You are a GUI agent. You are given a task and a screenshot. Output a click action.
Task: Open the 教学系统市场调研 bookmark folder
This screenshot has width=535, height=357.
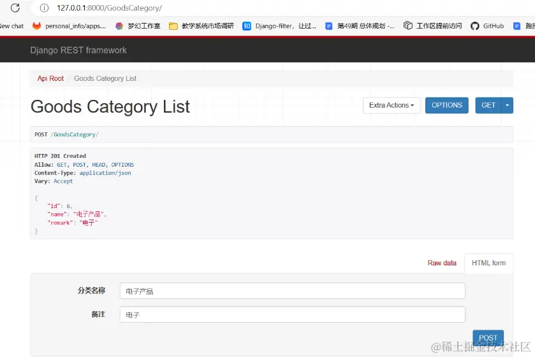[202, 26]
